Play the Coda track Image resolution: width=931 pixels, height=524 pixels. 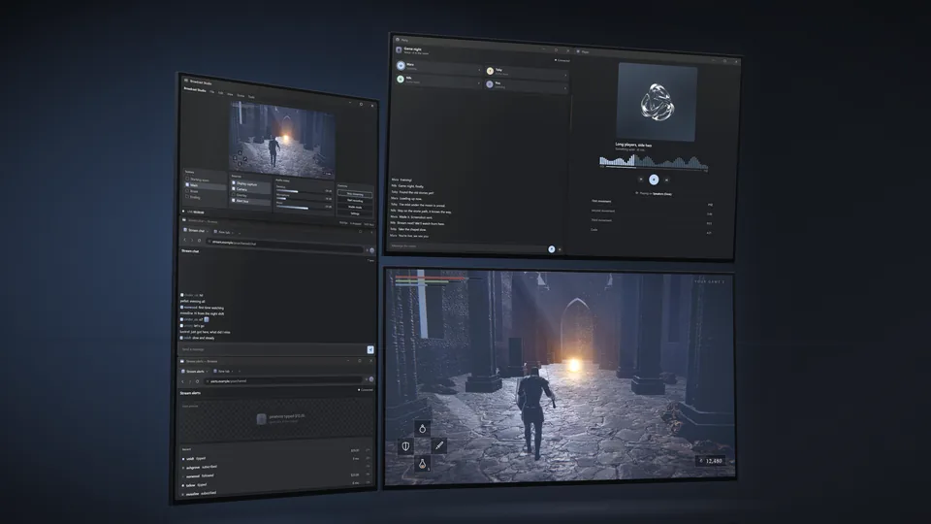pos(652,231)
